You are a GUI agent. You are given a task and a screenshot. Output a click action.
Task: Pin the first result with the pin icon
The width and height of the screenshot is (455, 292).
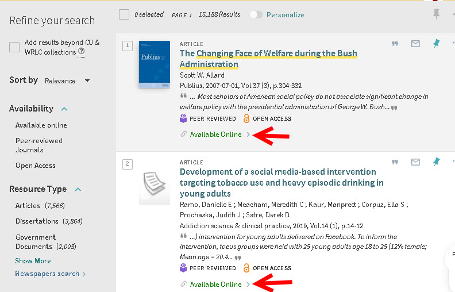(x=436, y=44)
